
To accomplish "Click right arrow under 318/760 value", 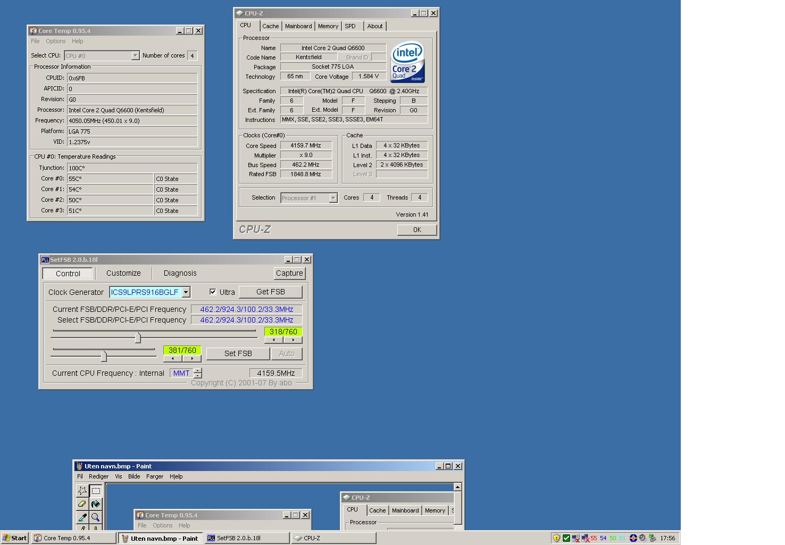I will [293, 340].
